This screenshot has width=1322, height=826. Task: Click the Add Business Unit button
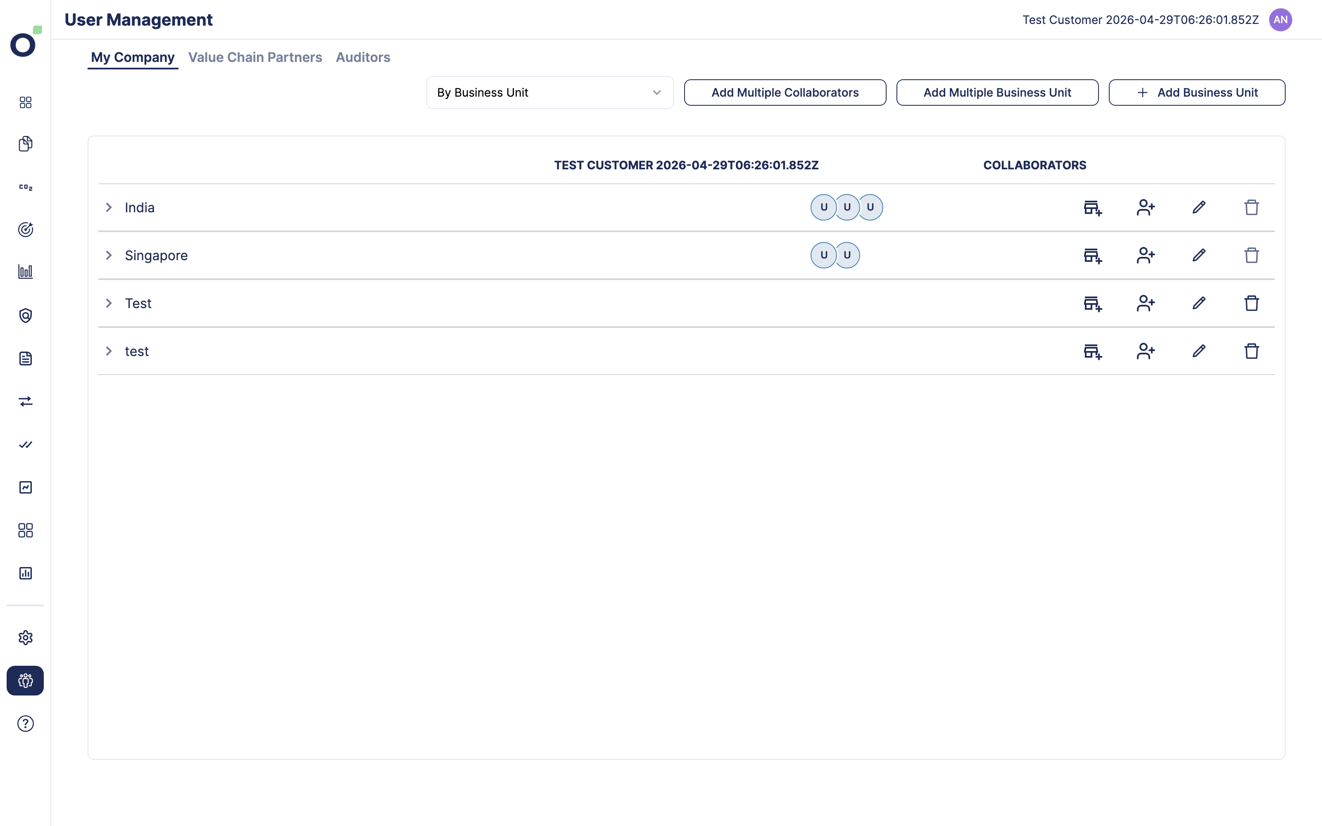click(x=1197, y=93)
